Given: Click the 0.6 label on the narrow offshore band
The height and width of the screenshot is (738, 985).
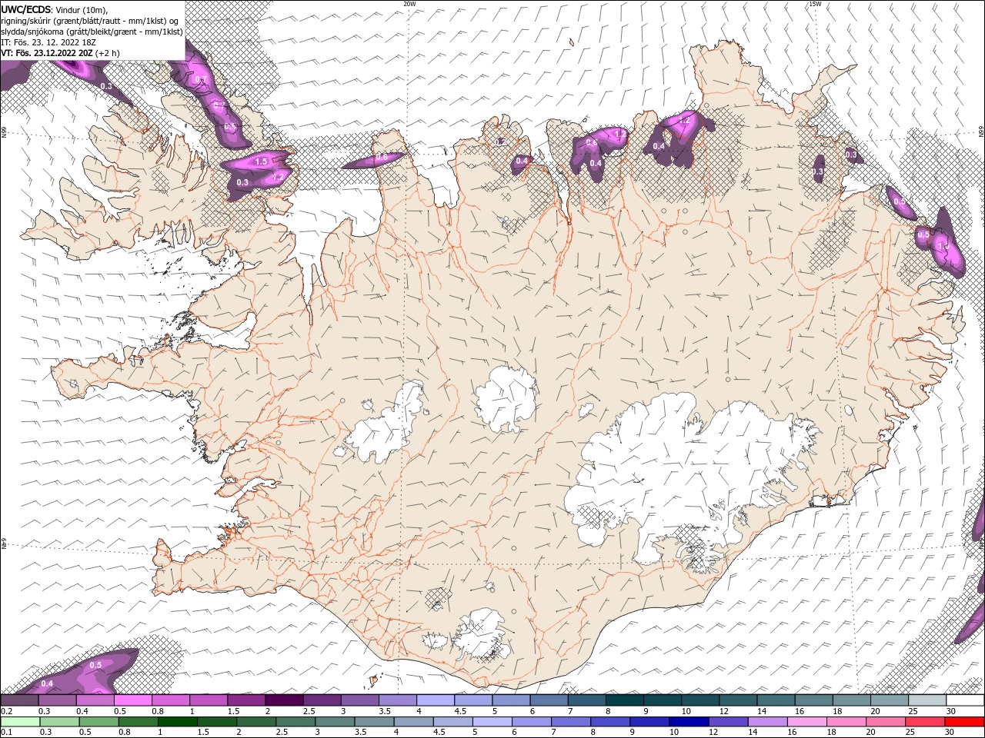Looking at the screenshot, I should tap(381, 158).
